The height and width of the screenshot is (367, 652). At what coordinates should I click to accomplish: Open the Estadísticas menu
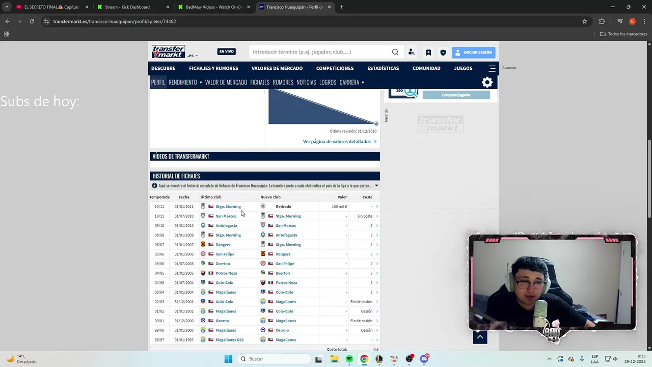[383, 68]
